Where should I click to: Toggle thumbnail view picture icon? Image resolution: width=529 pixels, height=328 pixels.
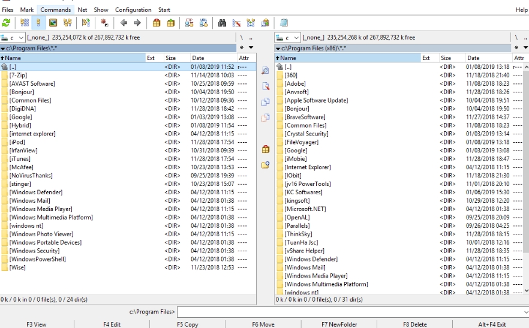click(x=53, y=23)
